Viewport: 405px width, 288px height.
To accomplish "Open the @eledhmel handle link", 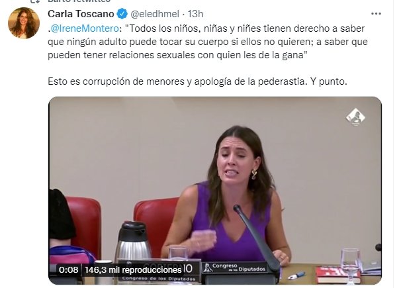I will point(155,14).
